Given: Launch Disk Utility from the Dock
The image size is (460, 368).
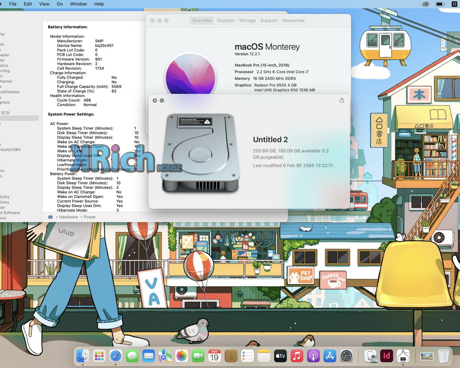Looking at the screenshot, I should (370, 356).
